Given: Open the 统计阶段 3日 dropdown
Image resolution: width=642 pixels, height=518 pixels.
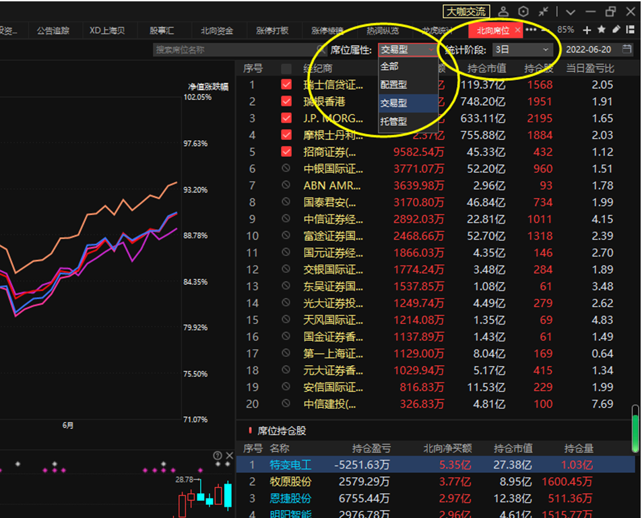Looking at the screenshot, I should pyautogui.click(x=523, y=50).
